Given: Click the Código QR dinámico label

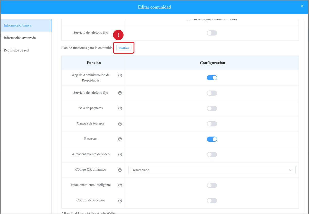Looking at the screenshot, I should [91, 169].
